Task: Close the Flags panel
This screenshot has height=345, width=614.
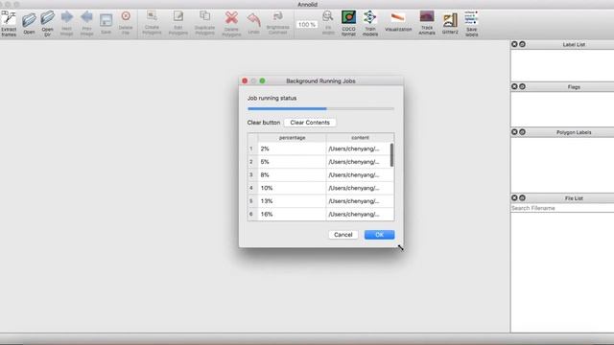Action: point(514,86)
